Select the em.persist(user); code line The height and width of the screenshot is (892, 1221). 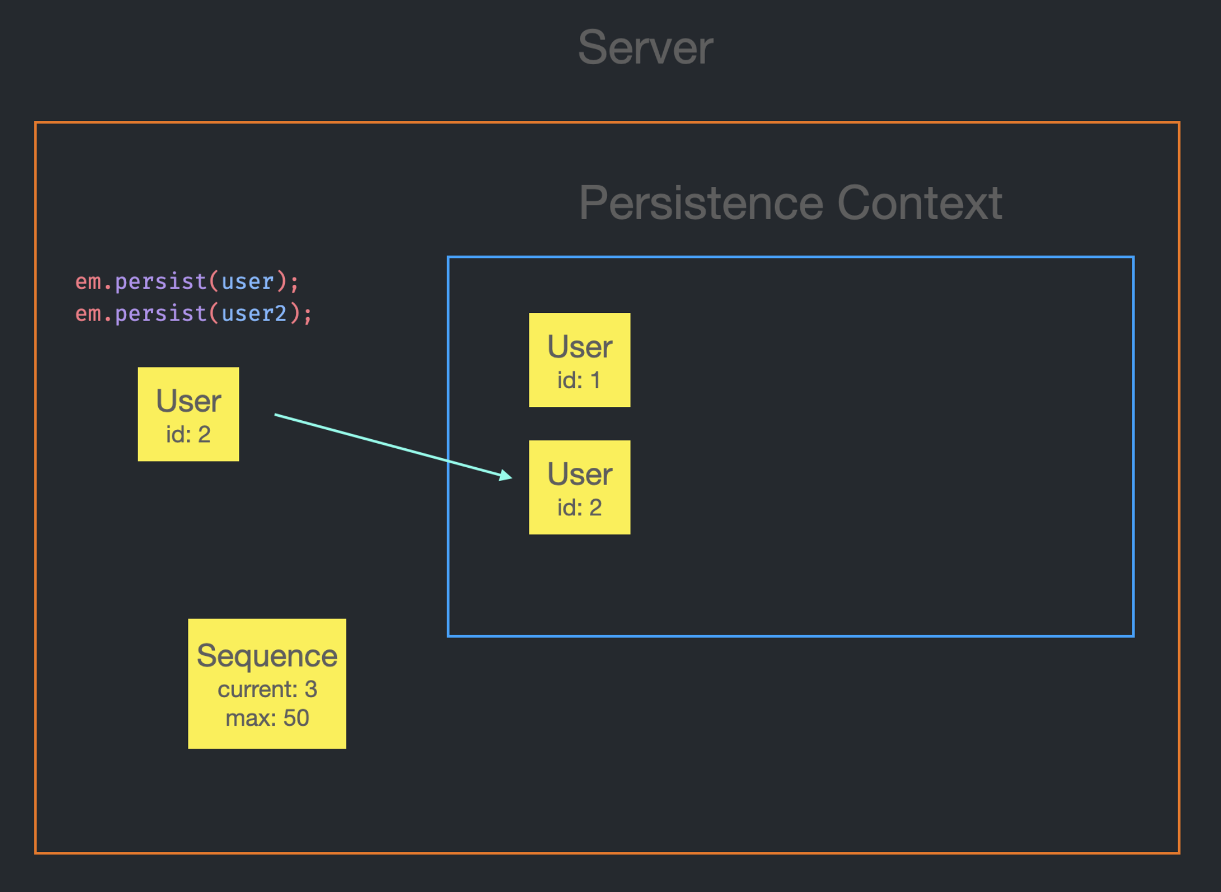click(x=187, y=281)
